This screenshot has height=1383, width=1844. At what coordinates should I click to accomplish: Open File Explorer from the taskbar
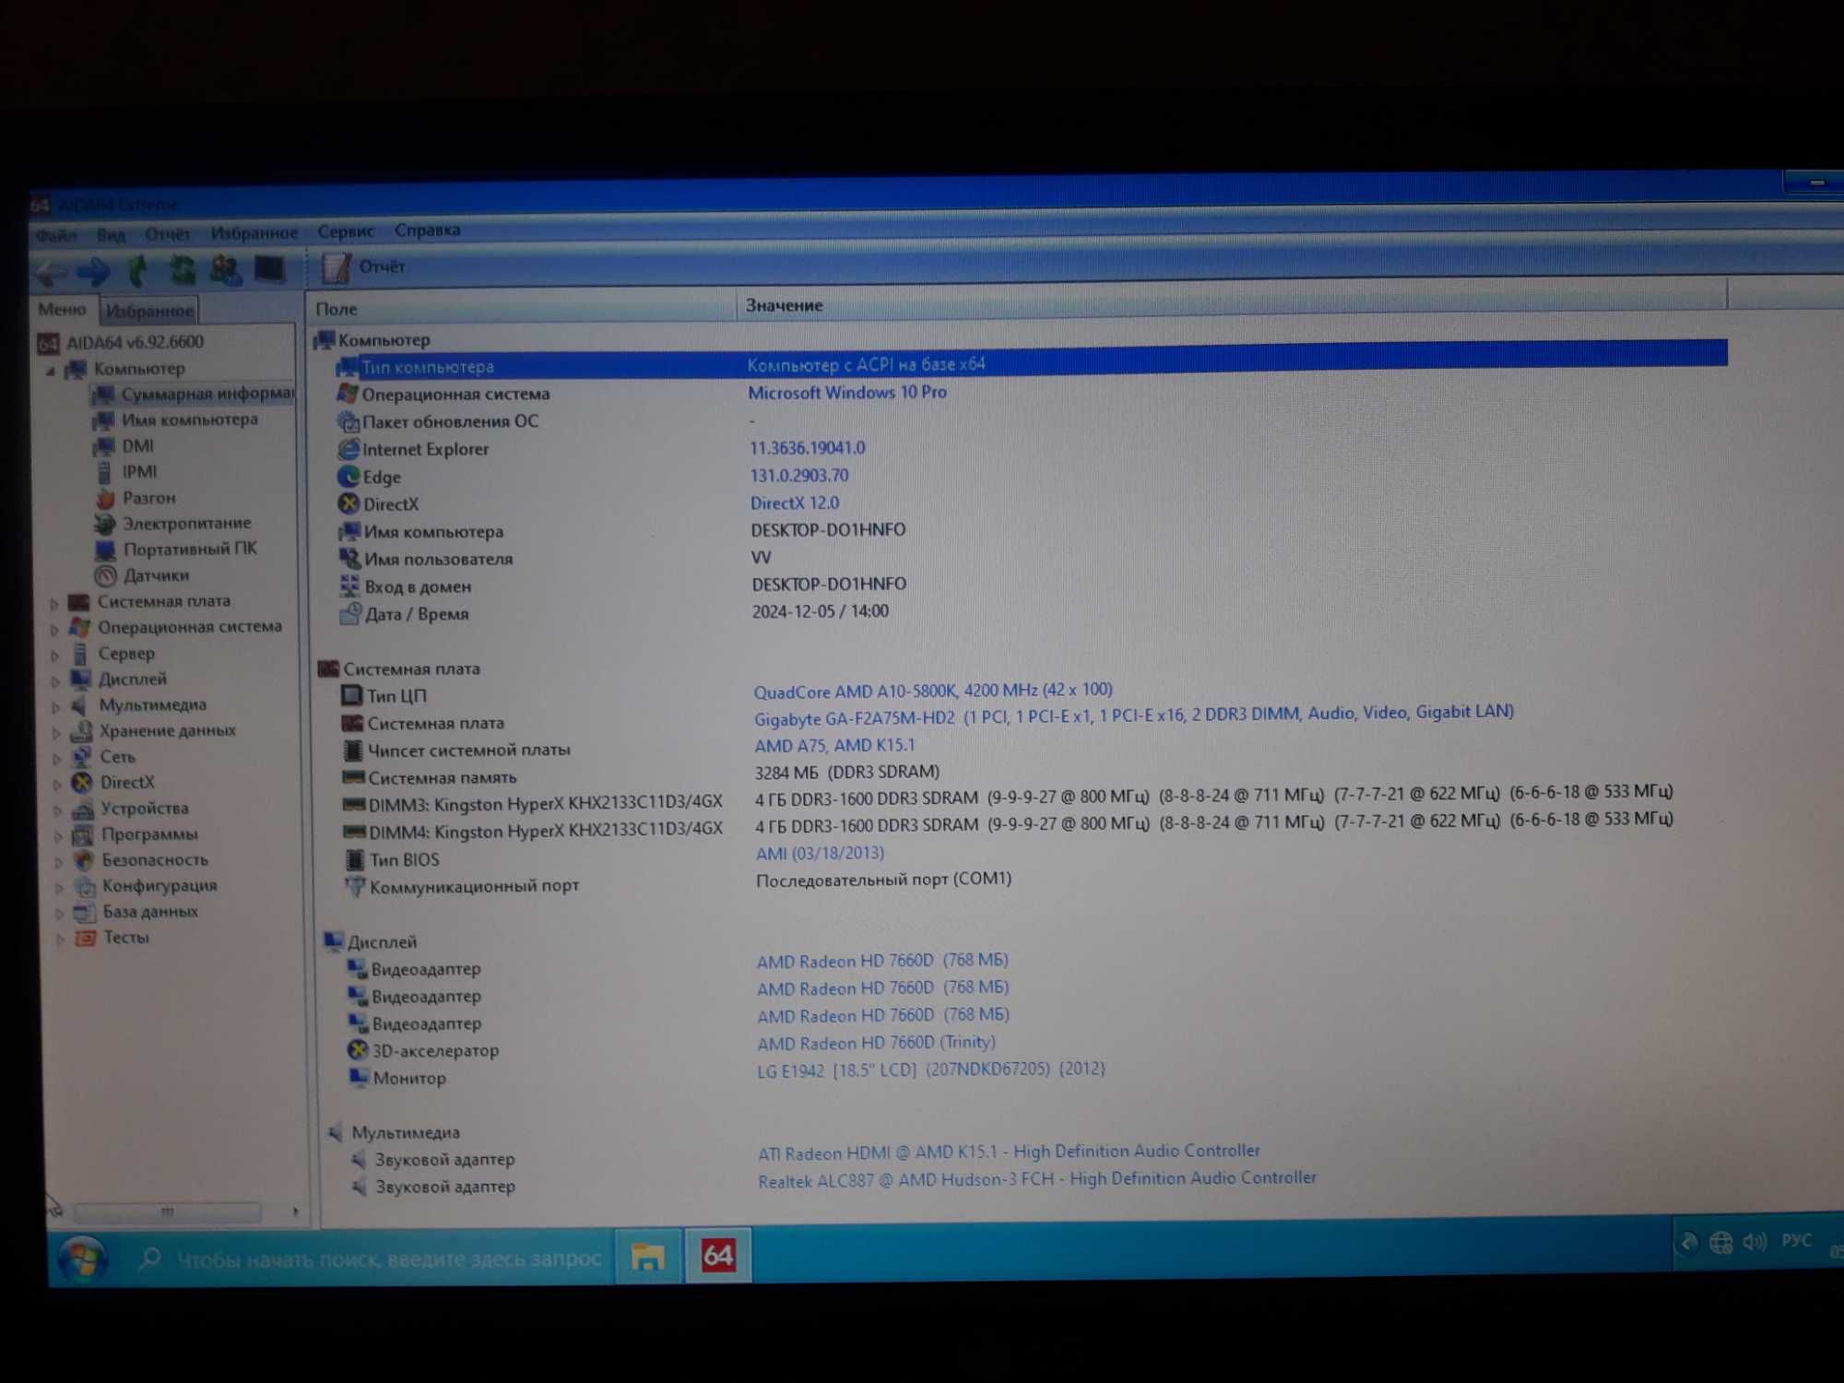tap(647, 1256)
